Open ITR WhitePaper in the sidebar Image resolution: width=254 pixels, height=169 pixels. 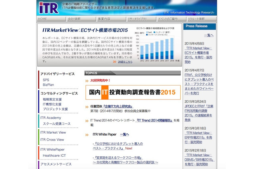(x=52, y=150)
